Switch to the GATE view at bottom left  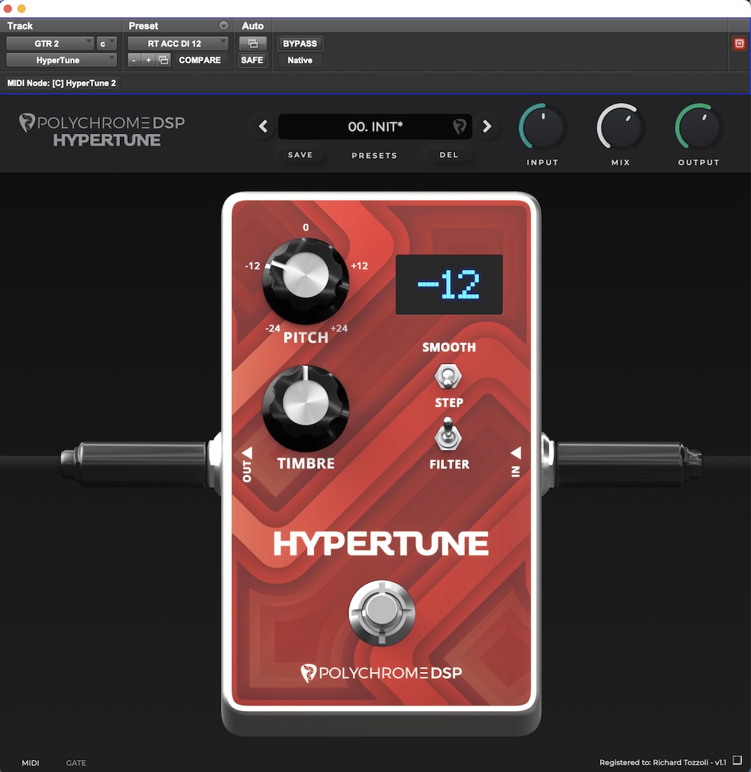76,763
